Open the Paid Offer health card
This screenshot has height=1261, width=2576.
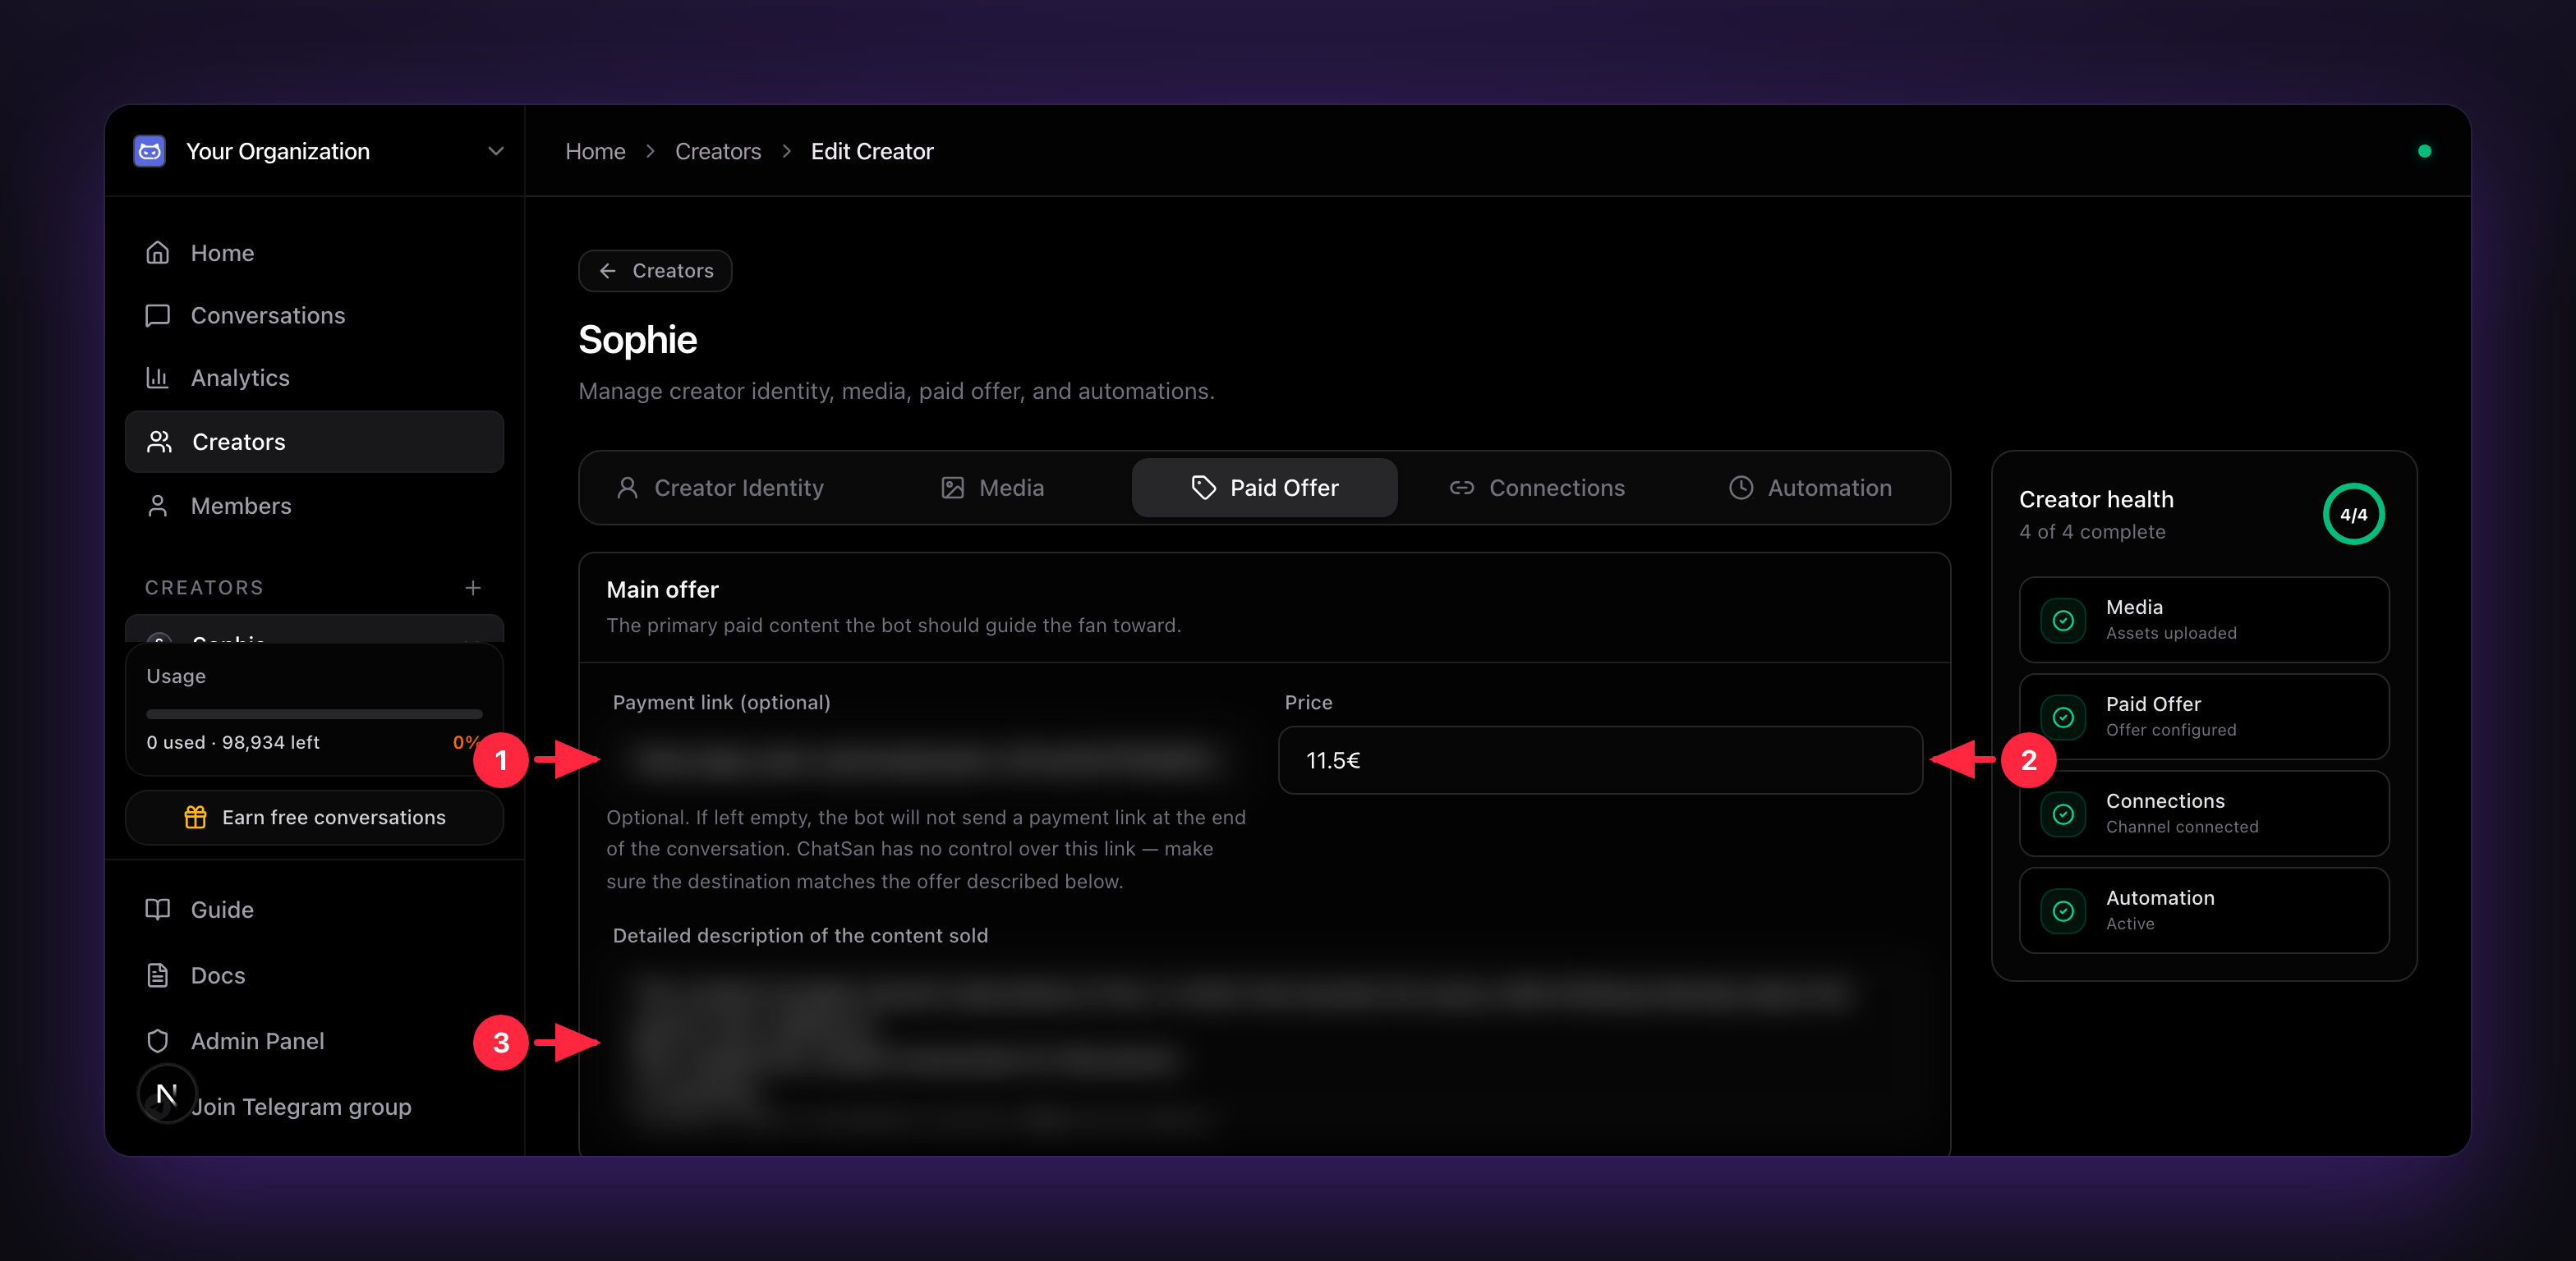click(x=2203, y=717)
